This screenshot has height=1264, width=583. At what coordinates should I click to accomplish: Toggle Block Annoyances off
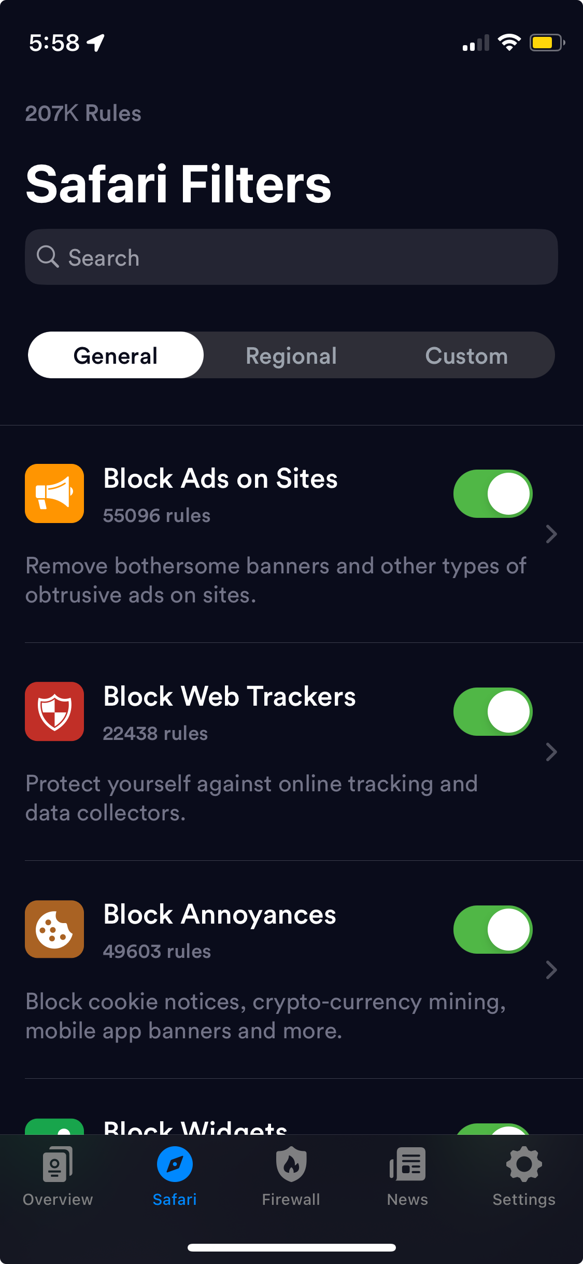(x=493, y=929)
